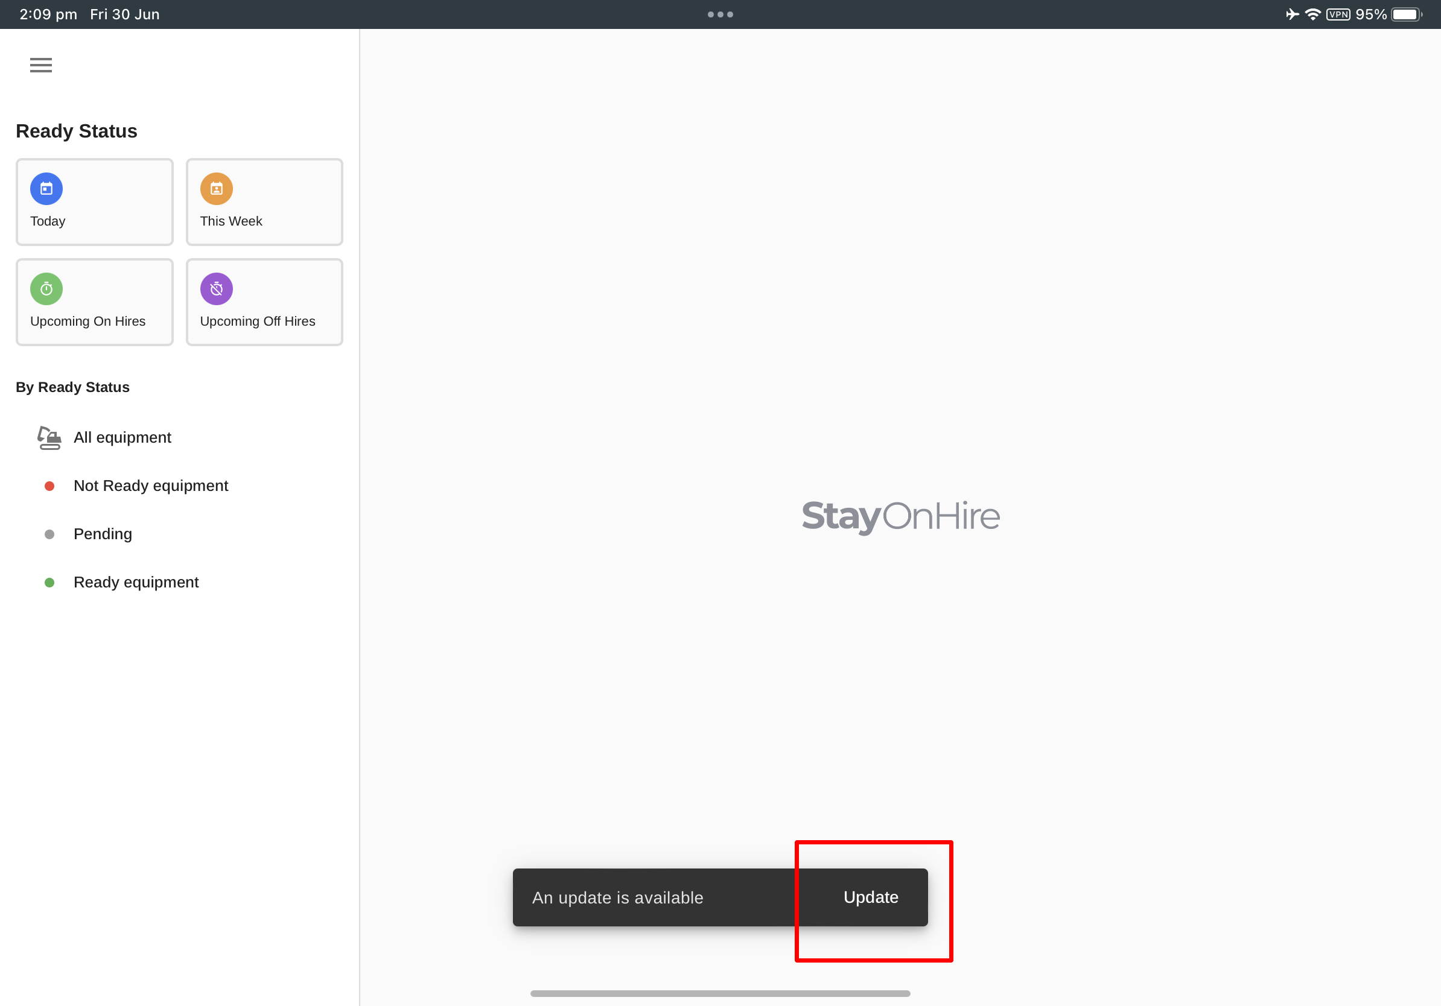Screen dimensions: 1441x1006
Task: Click the 'An update is available' message
Action: tap(617, 897)
